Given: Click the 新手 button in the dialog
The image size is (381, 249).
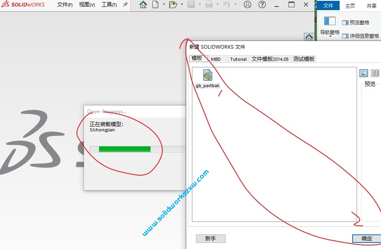Looking at the screenshot, I should point(211,238).
